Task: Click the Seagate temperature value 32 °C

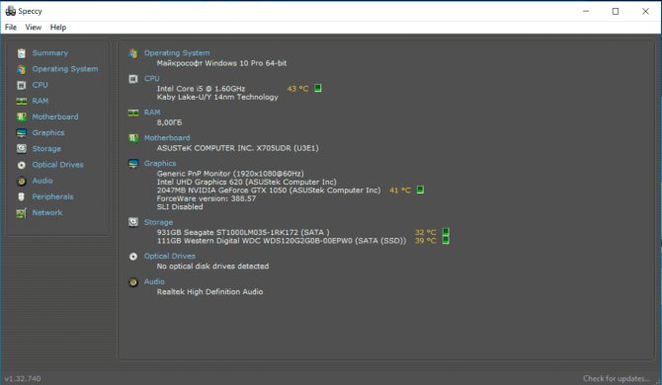Action: 425,232
